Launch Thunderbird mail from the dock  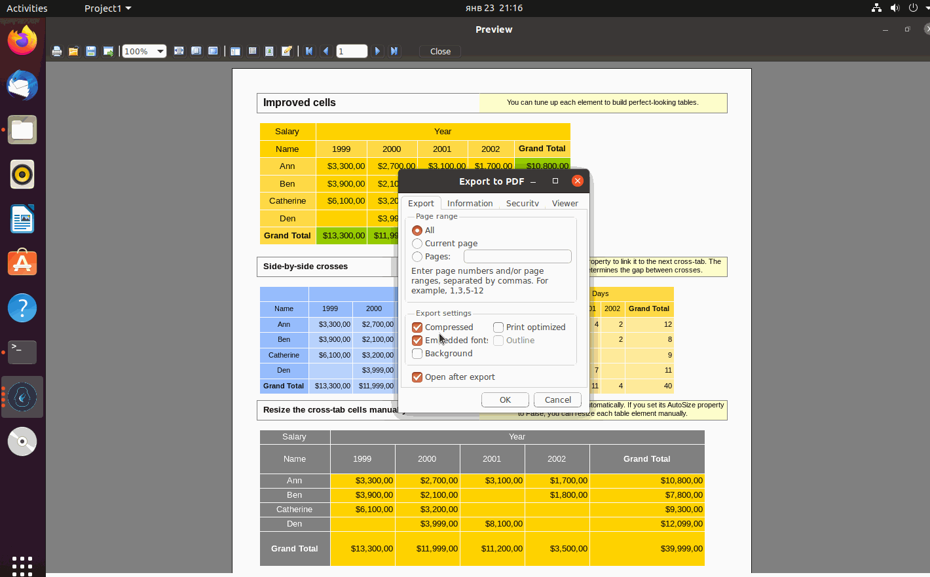pyautogui.click(x=22, y=85)
